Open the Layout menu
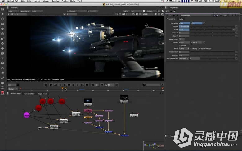The height and width of the screenshot is (151, 242). pos(37,1)
